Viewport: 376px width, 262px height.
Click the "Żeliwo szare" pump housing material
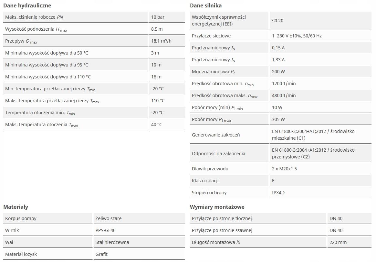point(109,218)
